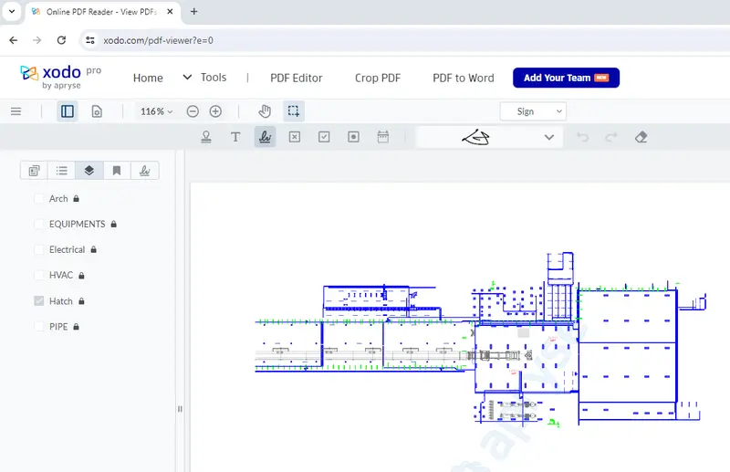
Task: Select the calendar date tool
Action: click(x=382, y=137)
